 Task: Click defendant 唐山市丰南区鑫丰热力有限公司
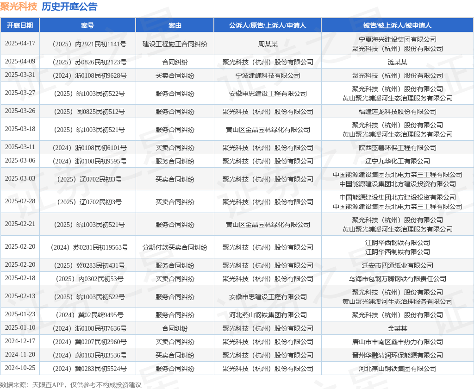[397, 342]
